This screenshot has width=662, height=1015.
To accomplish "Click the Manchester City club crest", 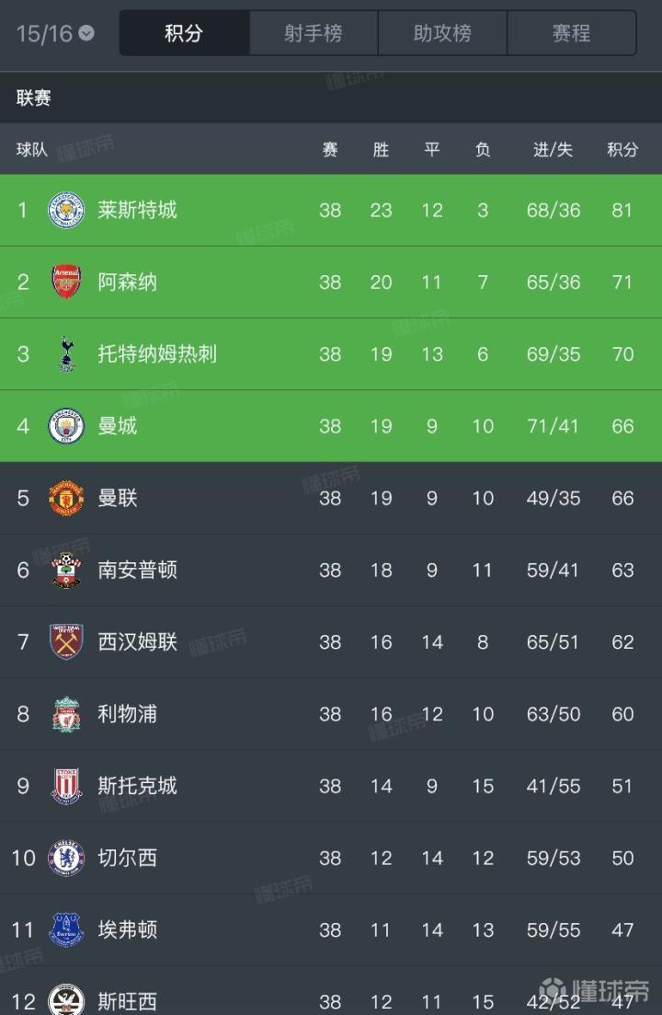I will pos(66,426).
